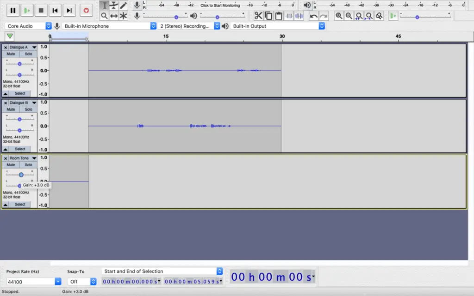Click the recording volume slider
The image size is (474, 296).
point(165,17)
